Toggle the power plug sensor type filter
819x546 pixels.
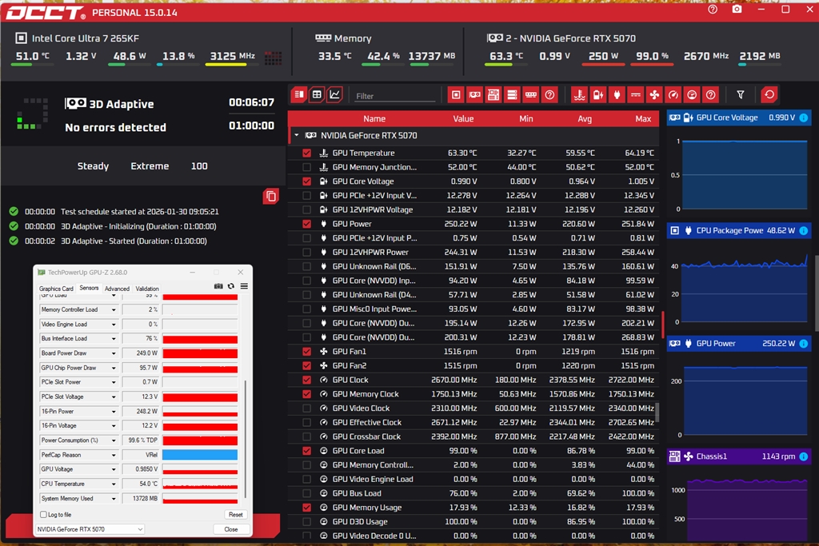pyautogui.click(x=617, y=94)
